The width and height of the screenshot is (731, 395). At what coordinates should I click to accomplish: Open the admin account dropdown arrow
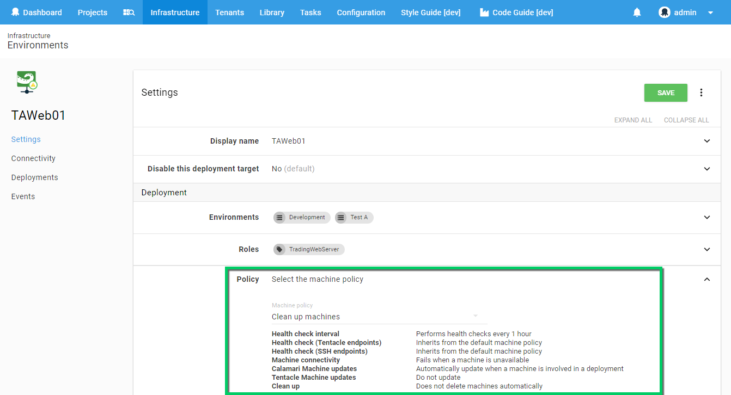(710, 13)
